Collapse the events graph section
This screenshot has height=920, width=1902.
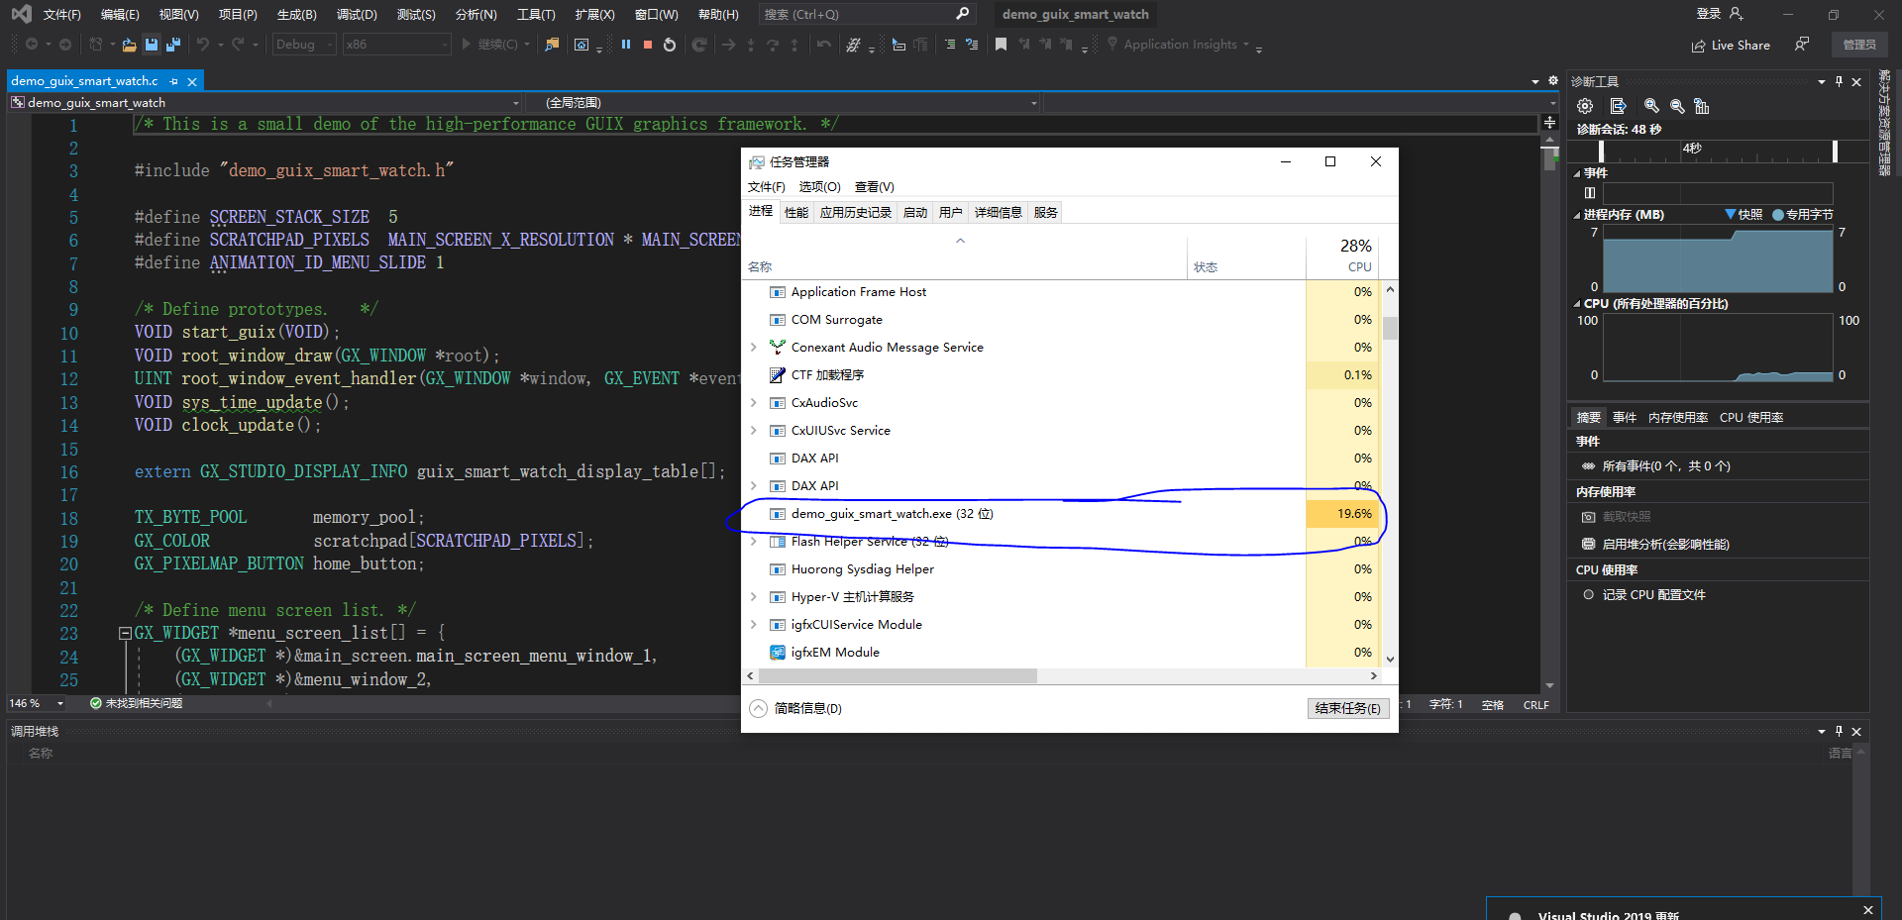tap(1577, 173)
